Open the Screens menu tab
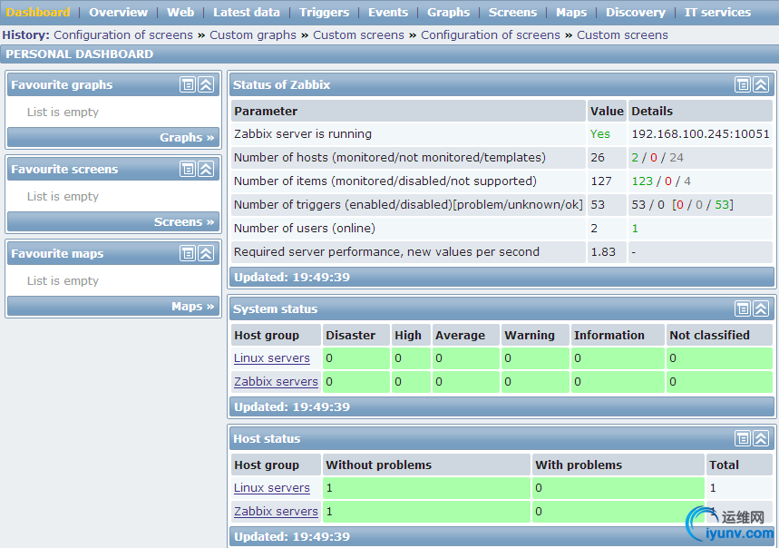The image size is (779, 548). (x=512, y=13)
